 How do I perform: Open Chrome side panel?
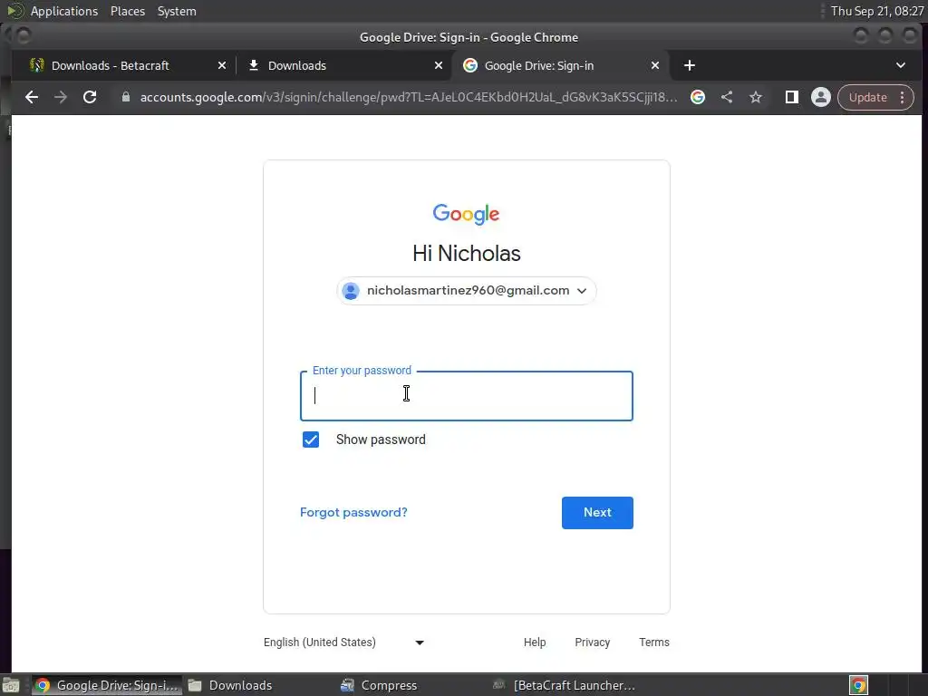pyautogui.click(x=792, y=97)
